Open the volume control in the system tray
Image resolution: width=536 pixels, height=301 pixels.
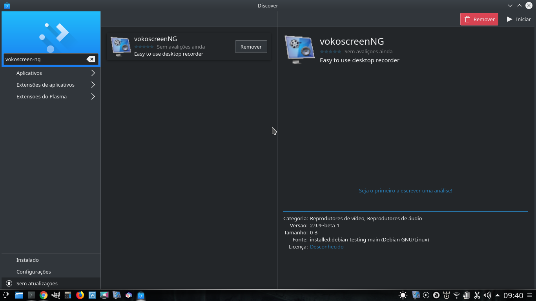point(487,295)
